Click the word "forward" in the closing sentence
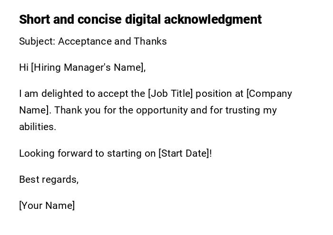This screenshot has width=333, height=235. click(x=75, y=153)
